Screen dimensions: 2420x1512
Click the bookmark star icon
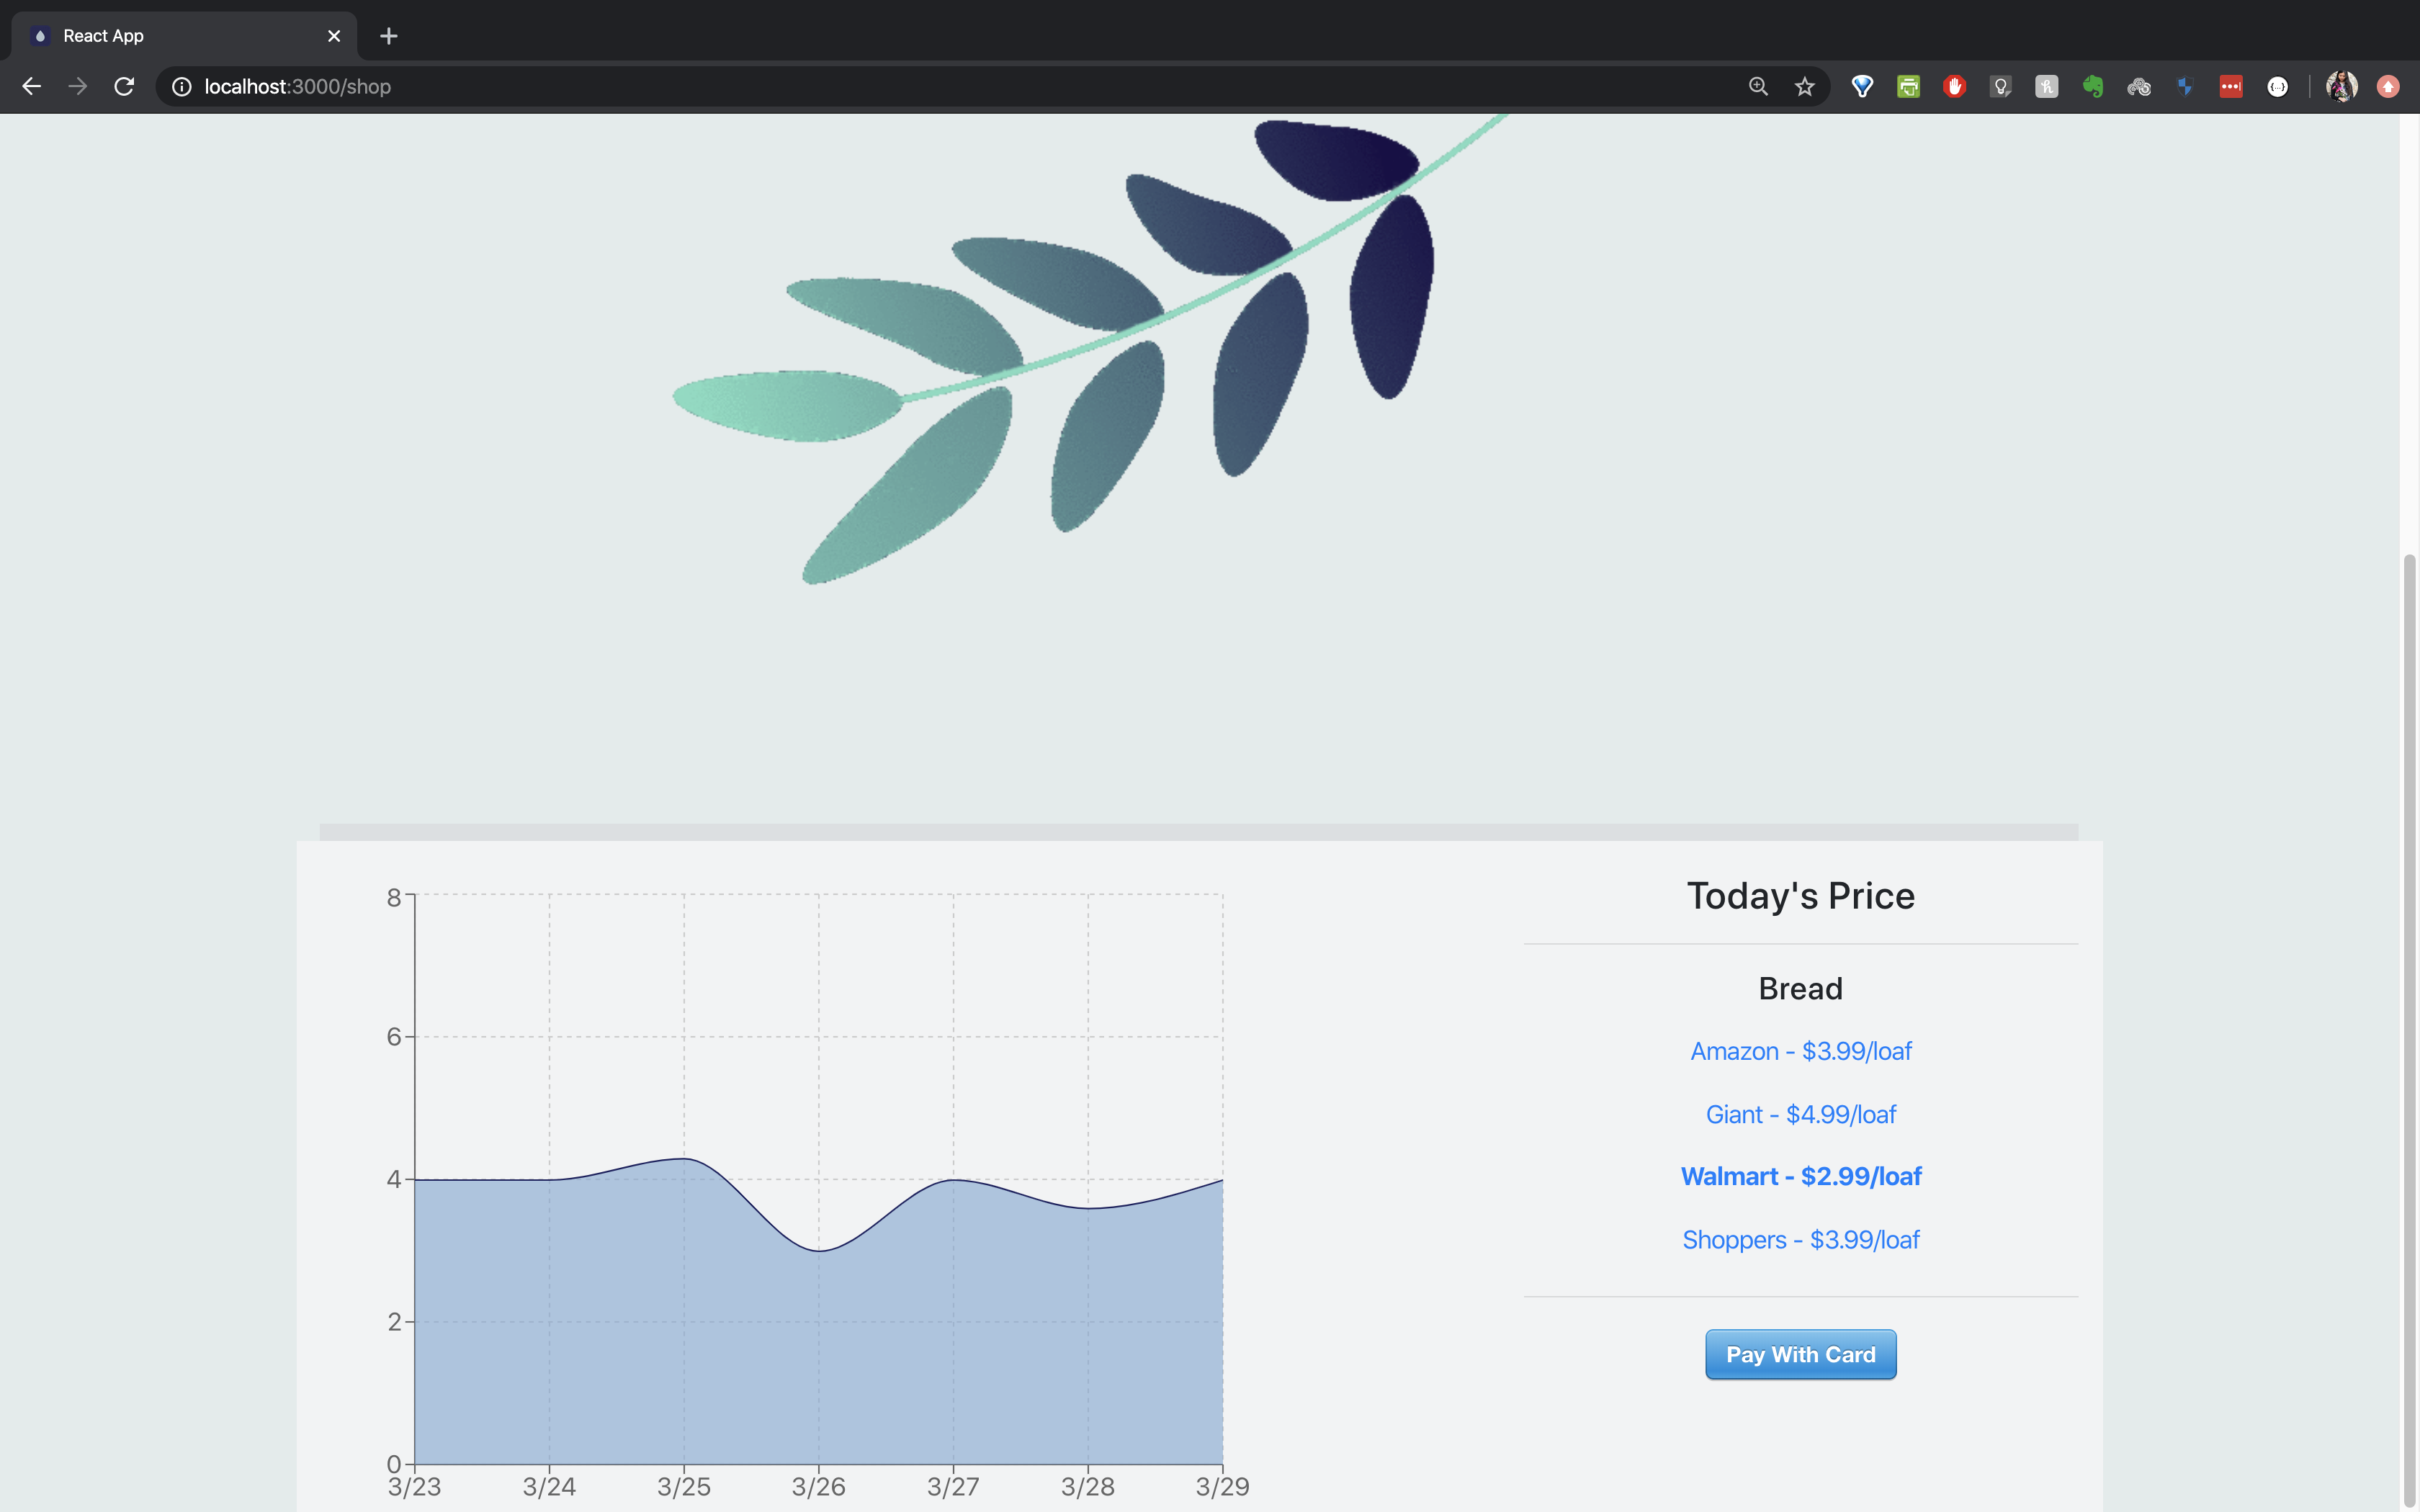[x=1804, y=87]
